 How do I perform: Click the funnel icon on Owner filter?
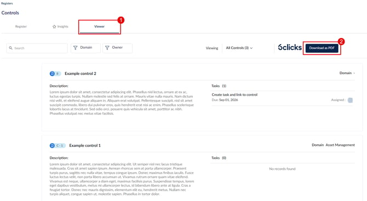click(x=107, y=48)
